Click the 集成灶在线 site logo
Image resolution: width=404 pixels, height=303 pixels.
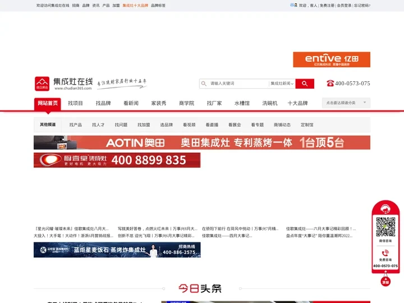(63, 84)
